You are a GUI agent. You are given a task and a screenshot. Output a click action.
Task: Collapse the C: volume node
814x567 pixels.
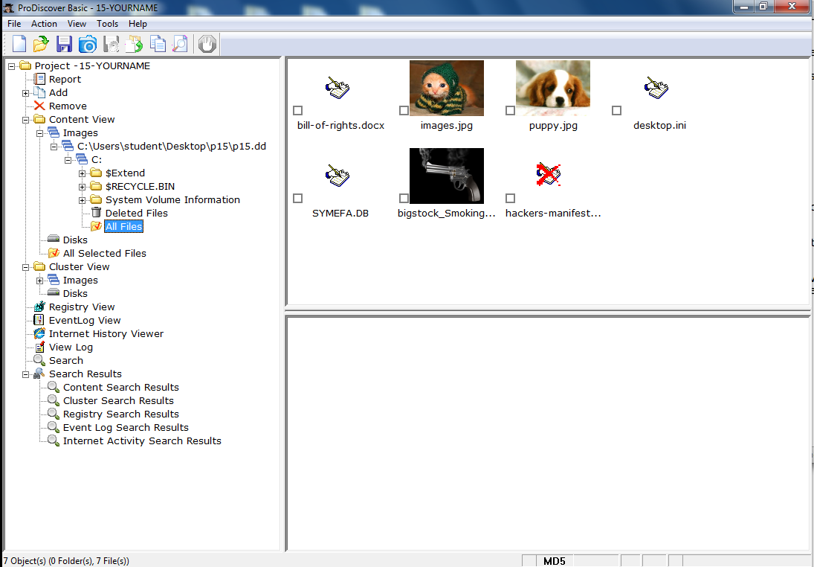(x=68, y=161)
